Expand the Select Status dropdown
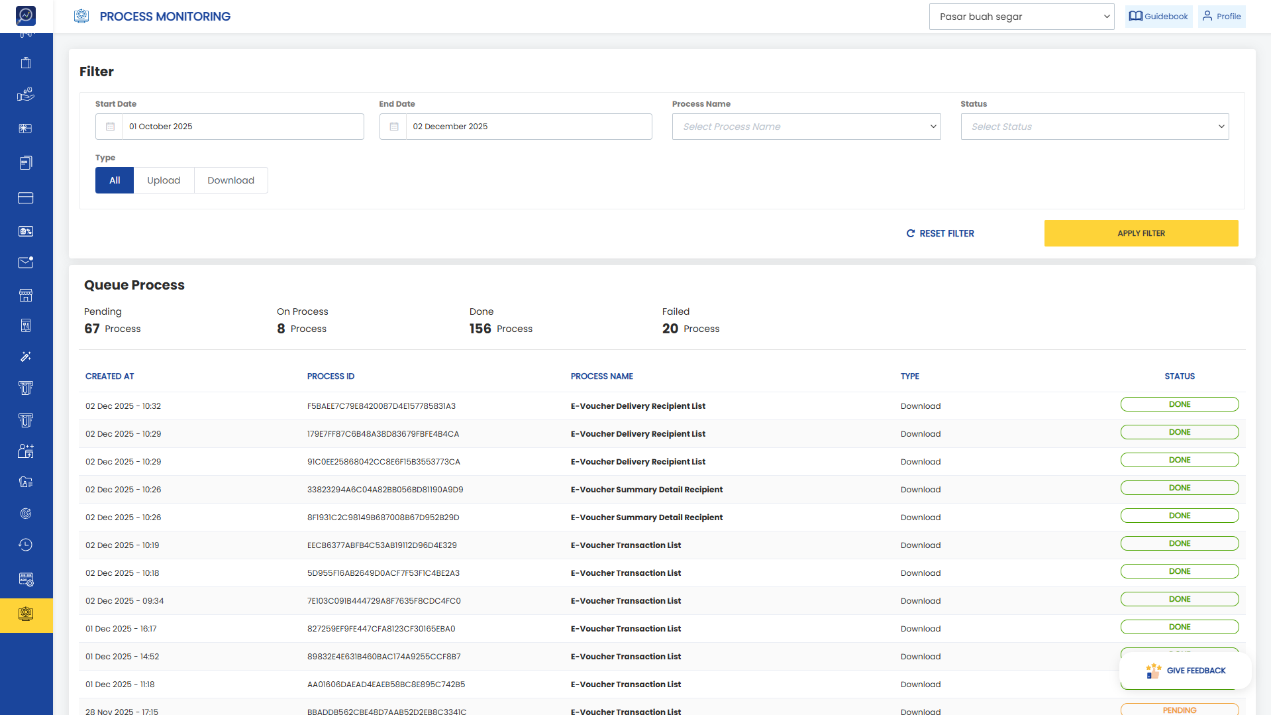This screenshot has width=1271, height=715. point(1095,127)
